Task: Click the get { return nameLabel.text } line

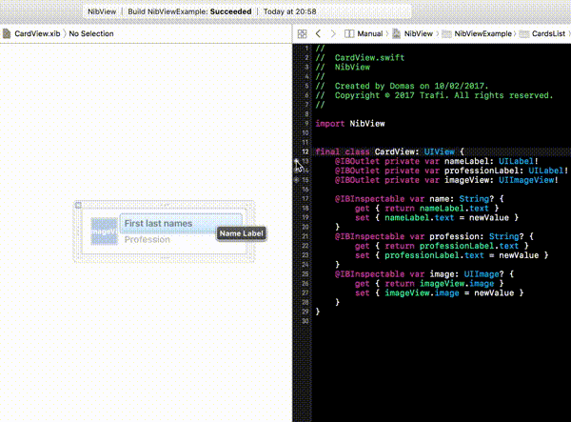Action: [426, 209]
